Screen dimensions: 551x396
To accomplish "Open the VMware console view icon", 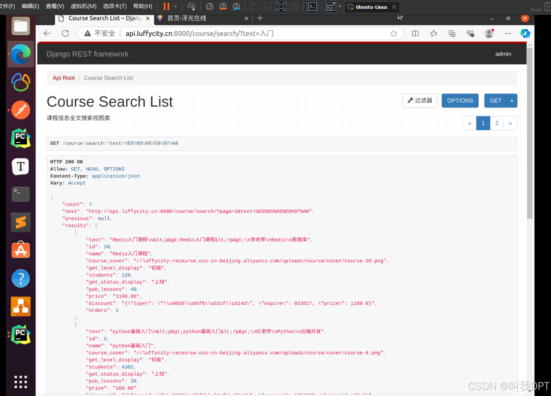I will tap(312, 6).
